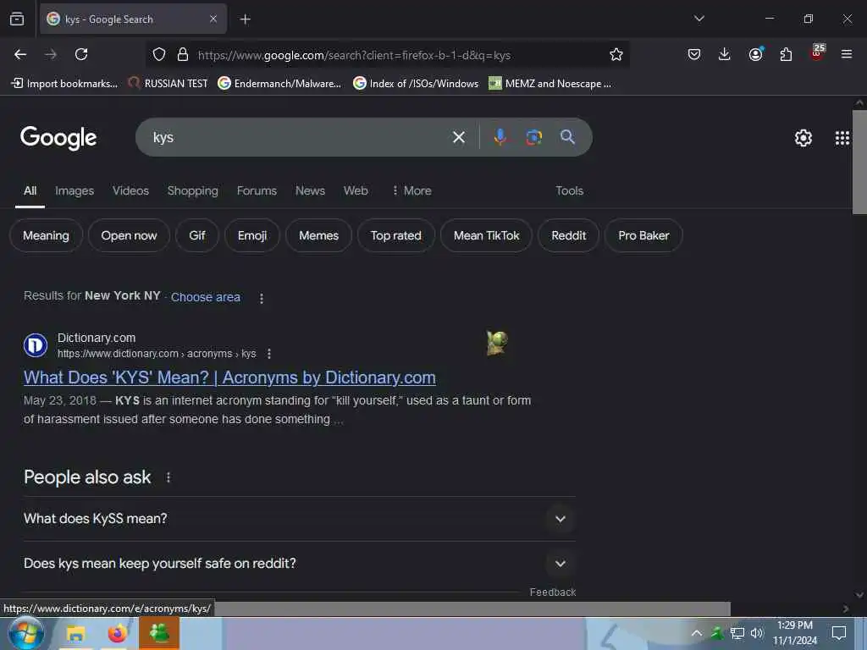Click the Feedback link

point(552,592)
